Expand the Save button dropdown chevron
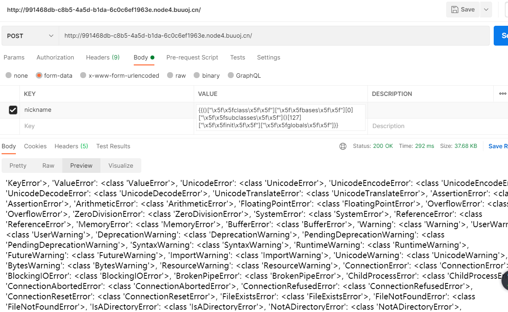 point(486,9)
